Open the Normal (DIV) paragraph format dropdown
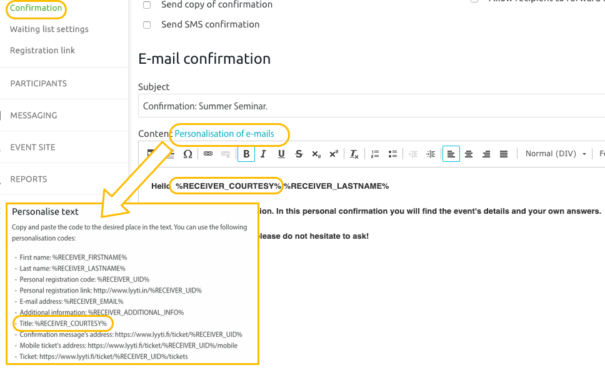This screenshot has width=605, height=375. click(556, 154)
